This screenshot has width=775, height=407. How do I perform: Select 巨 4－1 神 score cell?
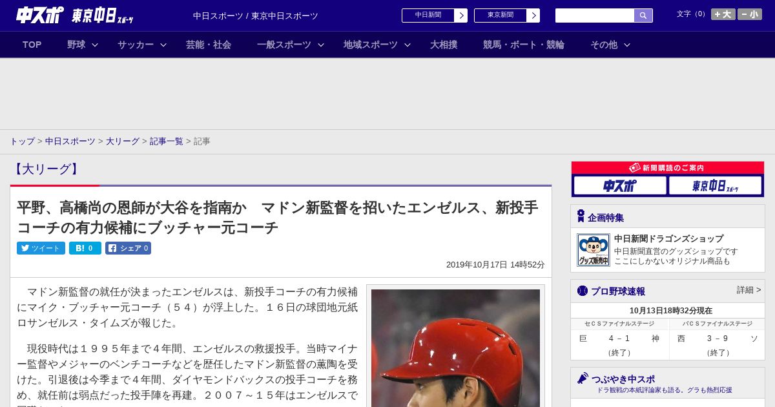tap(620, 345)
